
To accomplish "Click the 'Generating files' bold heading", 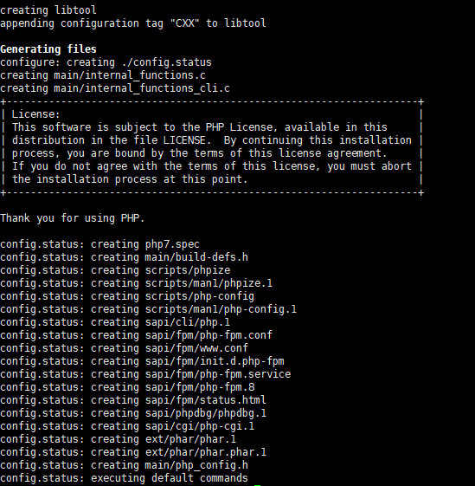I will tap(48, 49).
